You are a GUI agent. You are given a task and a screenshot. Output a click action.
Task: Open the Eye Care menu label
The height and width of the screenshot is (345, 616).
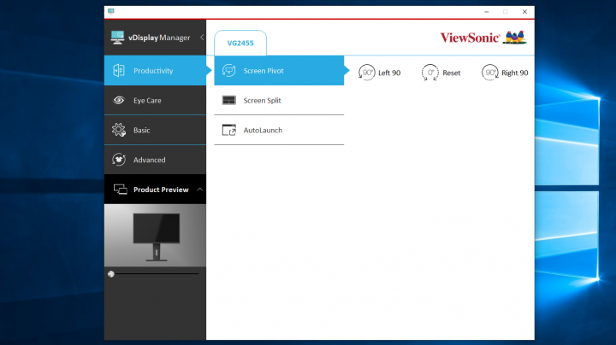(x=147, y=101)
